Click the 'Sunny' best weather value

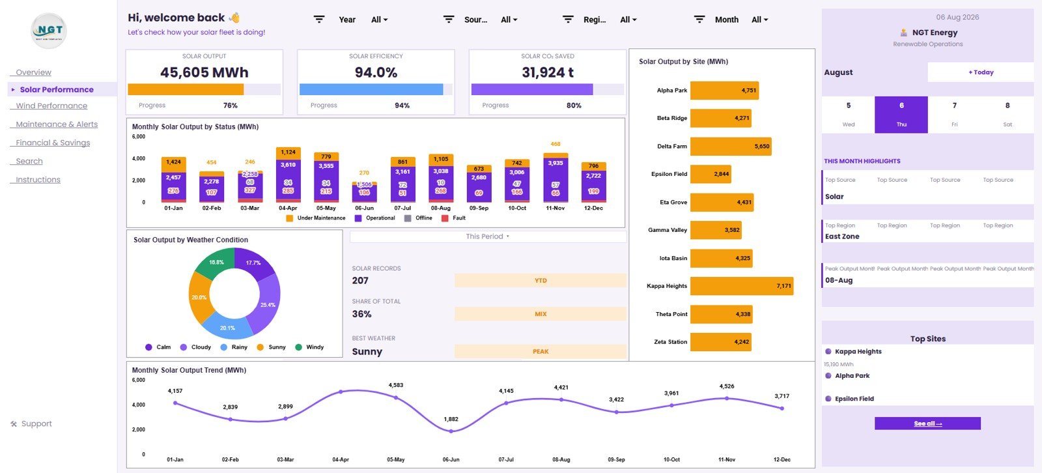[x=367, y=352]
